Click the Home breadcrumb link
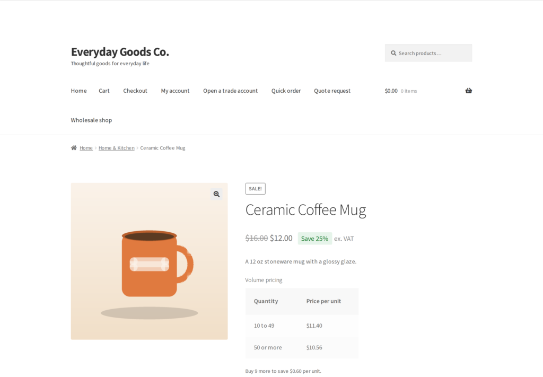The height and width of the screenshot is (377, 543). coord(86,148)
